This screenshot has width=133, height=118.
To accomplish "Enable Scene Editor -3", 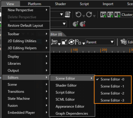I will (x=113, y=100).
